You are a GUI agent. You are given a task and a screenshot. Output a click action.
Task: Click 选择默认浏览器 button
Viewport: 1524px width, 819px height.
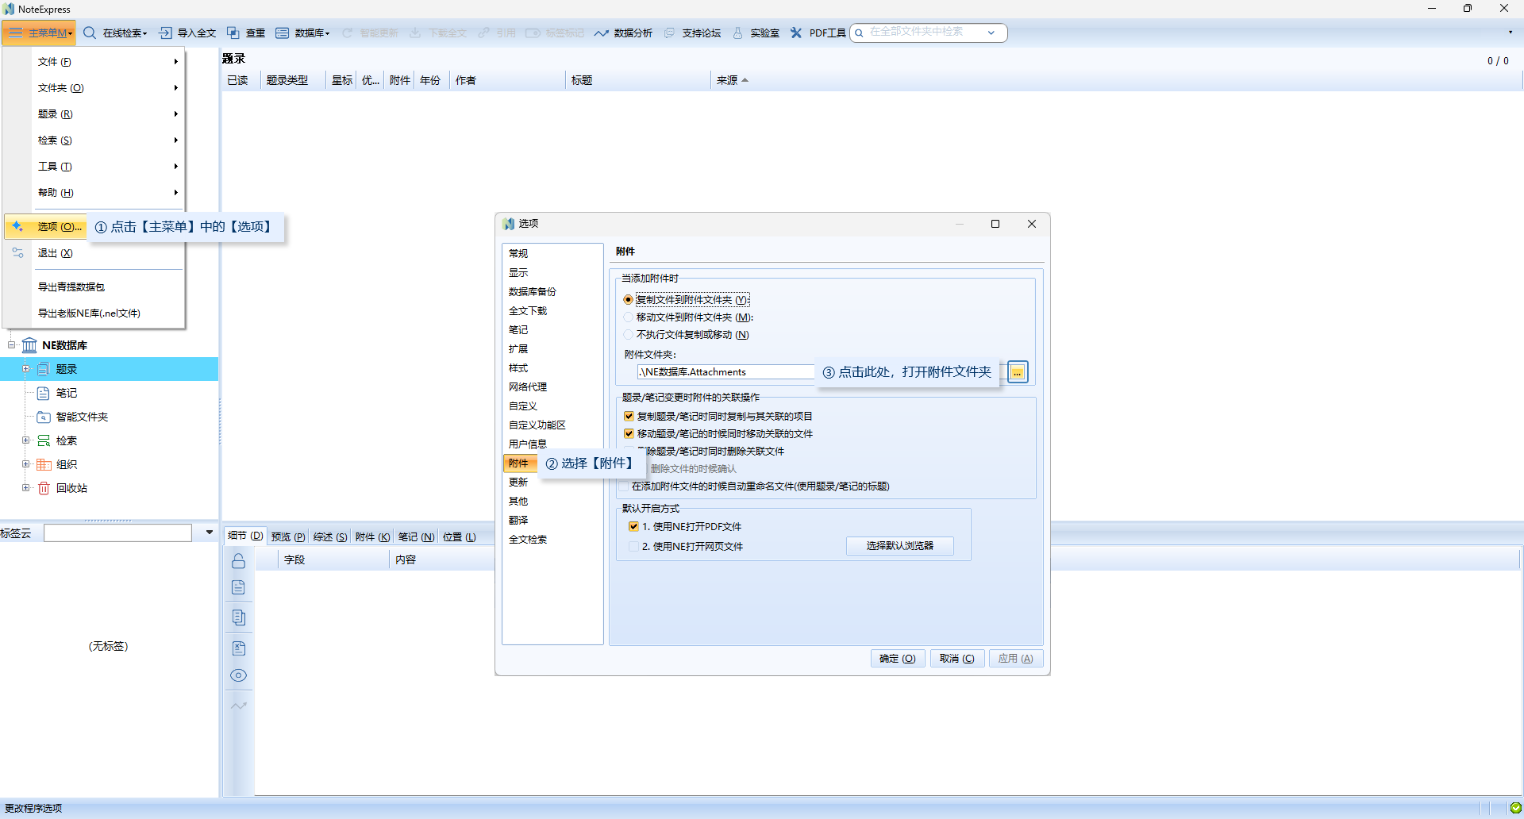click(900, 546)
